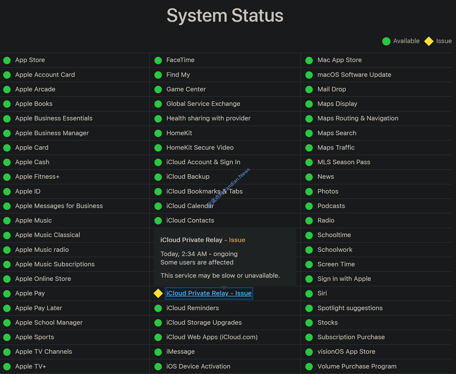Screen dimensions: 456x374
Task: Select the Apple TV Channels entry
Action: tap(43, 352)
